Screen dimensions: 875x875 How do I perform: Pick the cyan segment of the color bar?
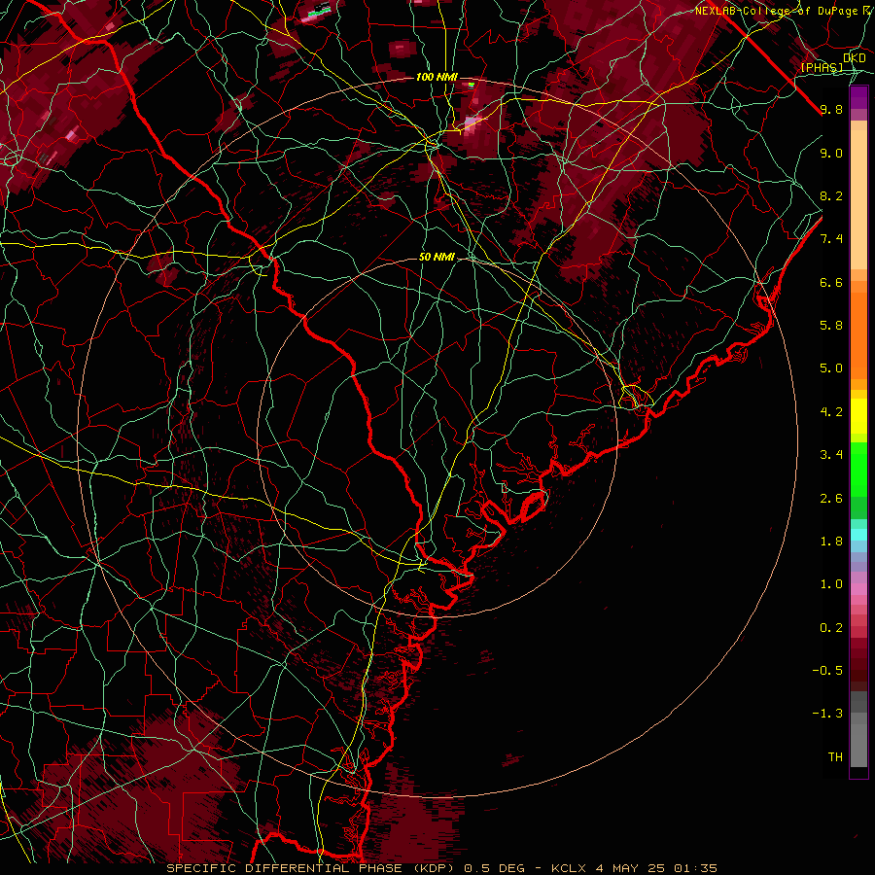[858, 535]
